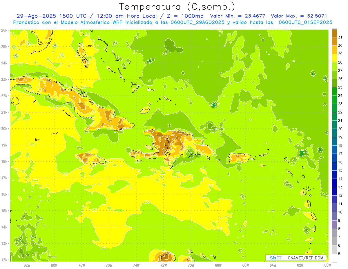Click the 62W longitude axis label

pyautogui.click(x=300, y=265)
